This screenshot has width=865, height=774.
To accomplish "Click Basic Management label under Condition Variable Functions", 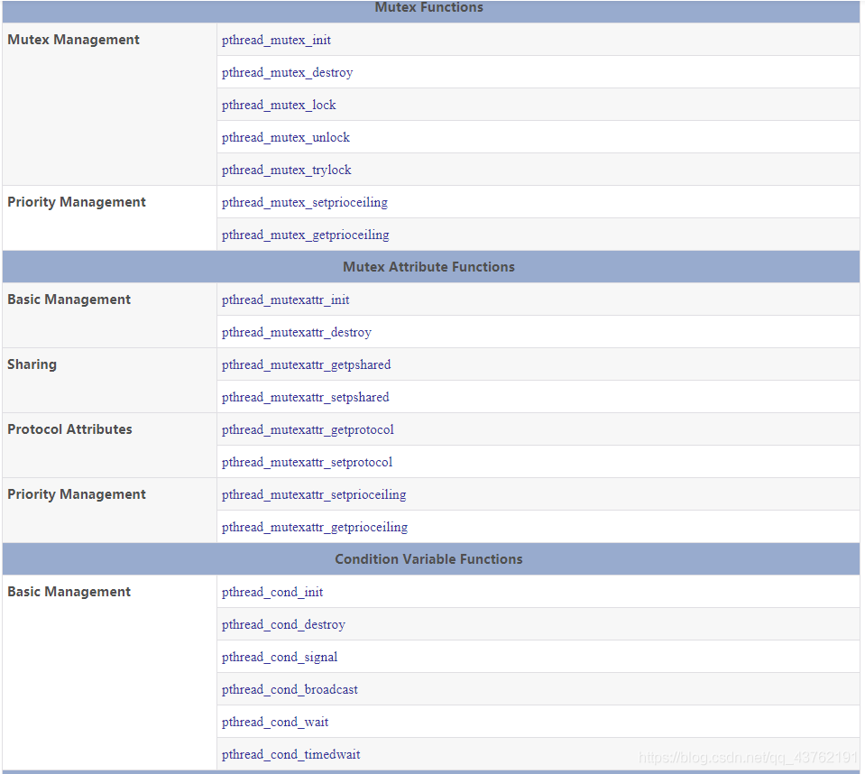I will point(69,592).
